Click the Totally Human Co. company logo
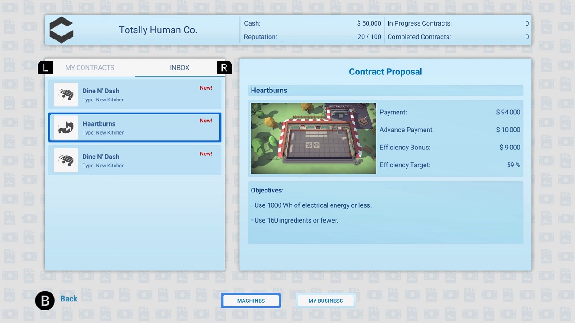This screenshot has width=575, height=323. pos(61,30)
